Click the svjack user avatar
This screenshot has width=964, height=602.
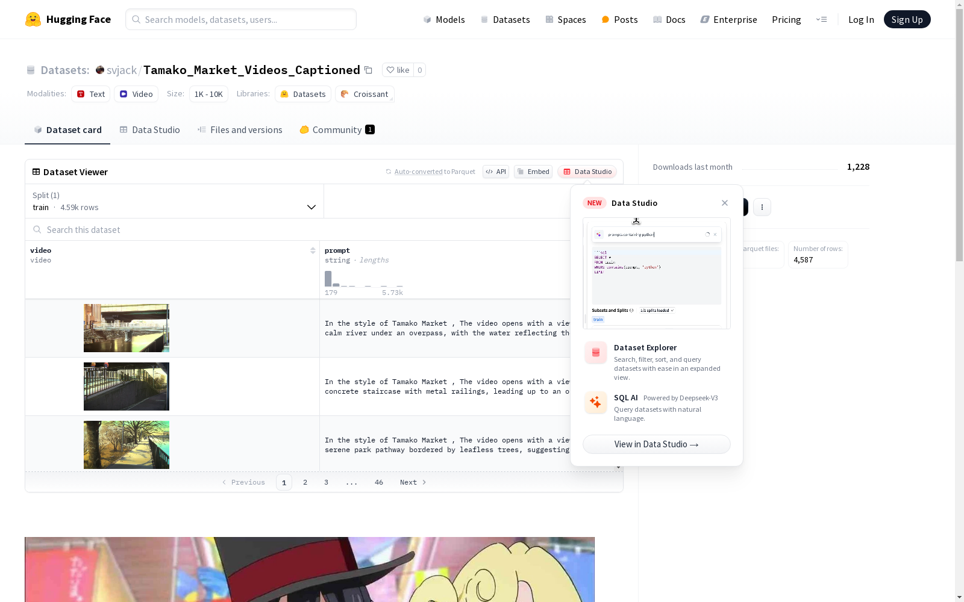100,70
